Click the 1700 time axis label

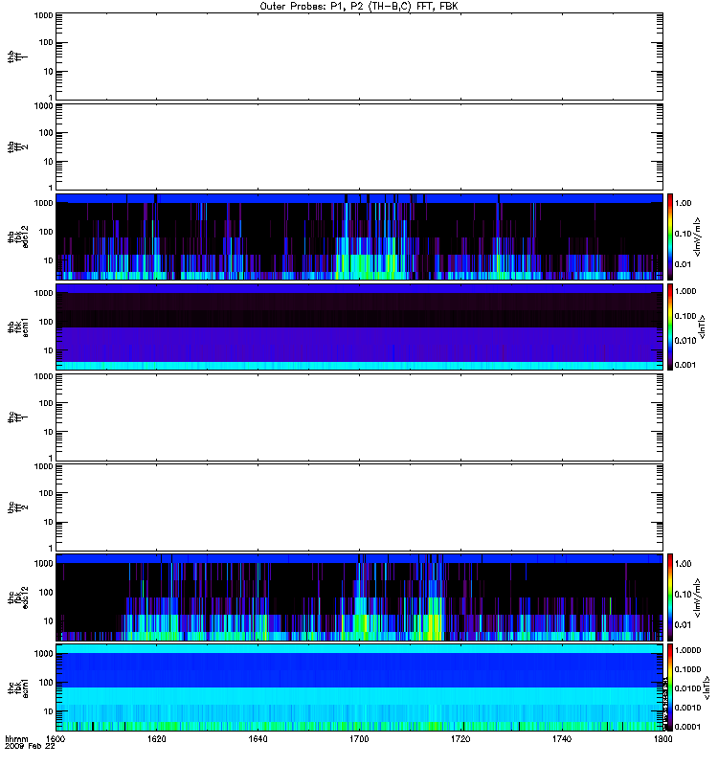[x=359, y=739]
